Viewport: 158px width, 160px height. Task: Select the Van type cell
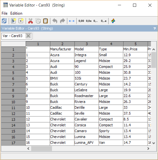111,143
